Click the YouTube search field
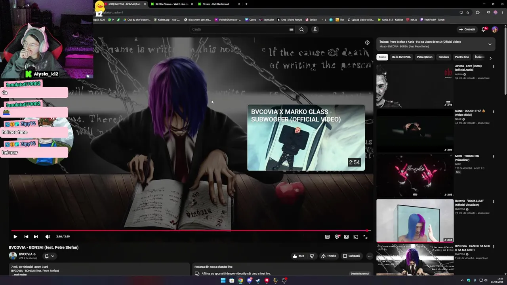 (239, 29)
